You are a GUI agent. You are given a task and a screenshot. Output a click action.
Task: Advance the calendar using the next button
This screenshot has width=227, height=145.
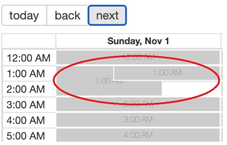click(107, 15)
